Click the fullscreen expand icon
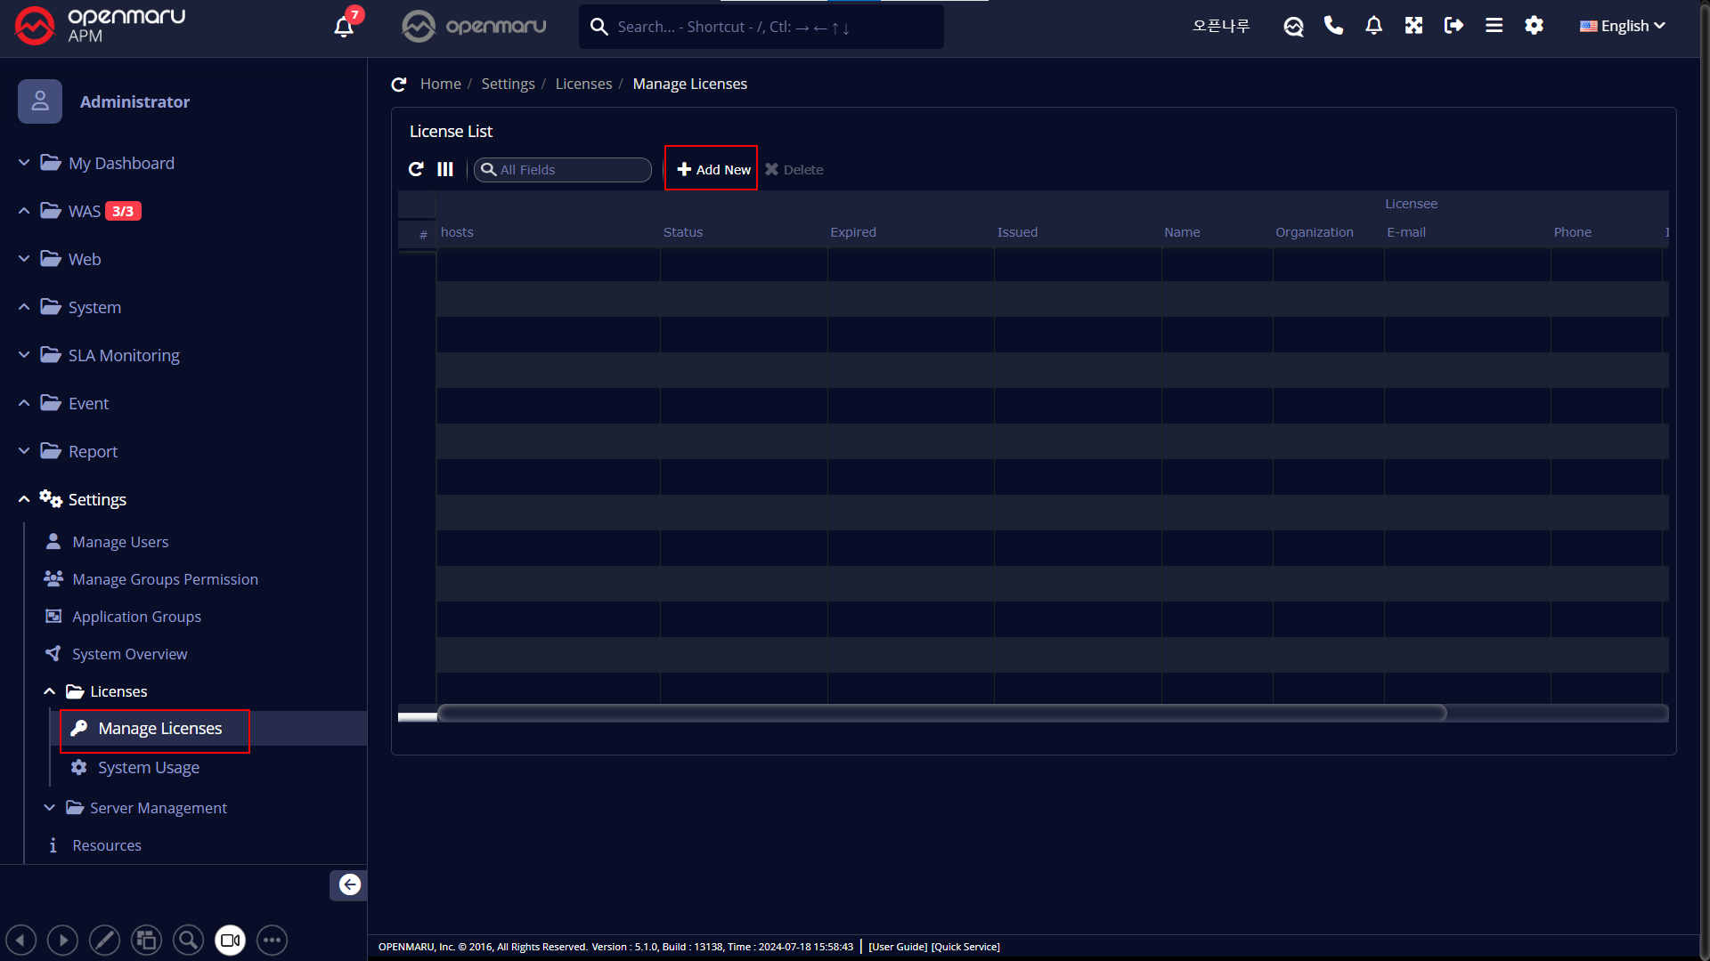 click(1413, 26)
